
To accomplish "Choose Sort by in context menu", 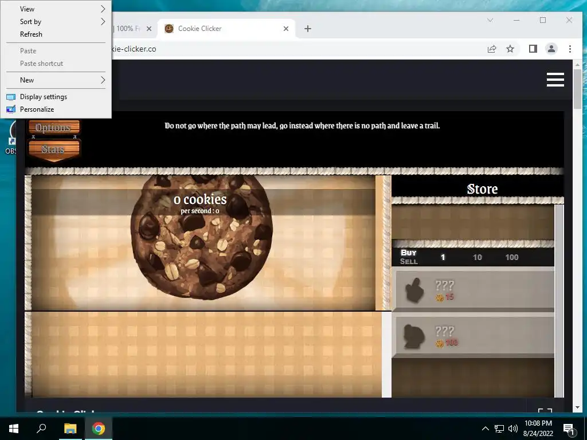I will (56, 22).
